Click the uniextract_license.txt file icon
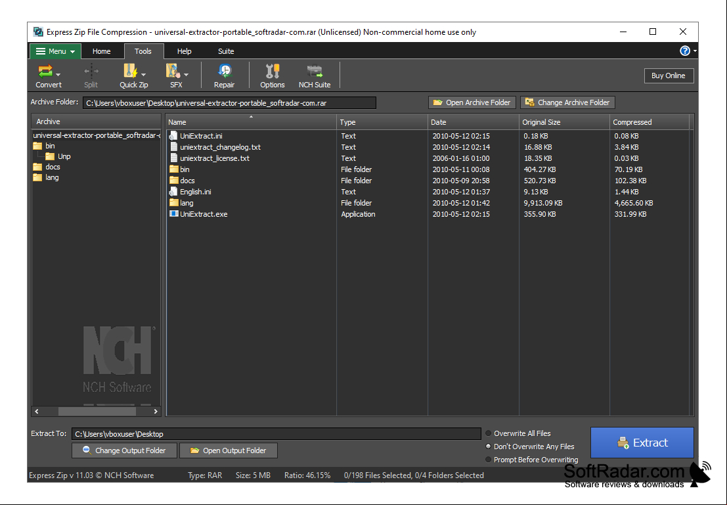The height and width of the screenshot is (505, 727). click(x=173, y=158)
